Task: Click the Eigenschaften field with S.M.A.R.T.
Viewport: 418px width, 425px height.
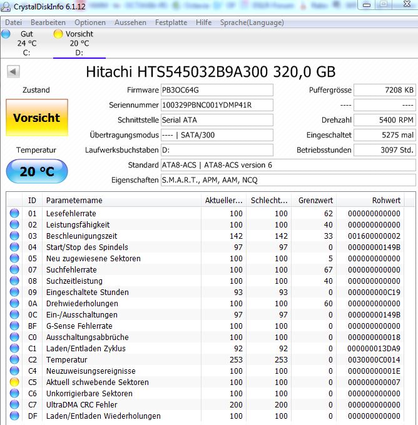Action: pyautogui.click(x=288, y=180)
